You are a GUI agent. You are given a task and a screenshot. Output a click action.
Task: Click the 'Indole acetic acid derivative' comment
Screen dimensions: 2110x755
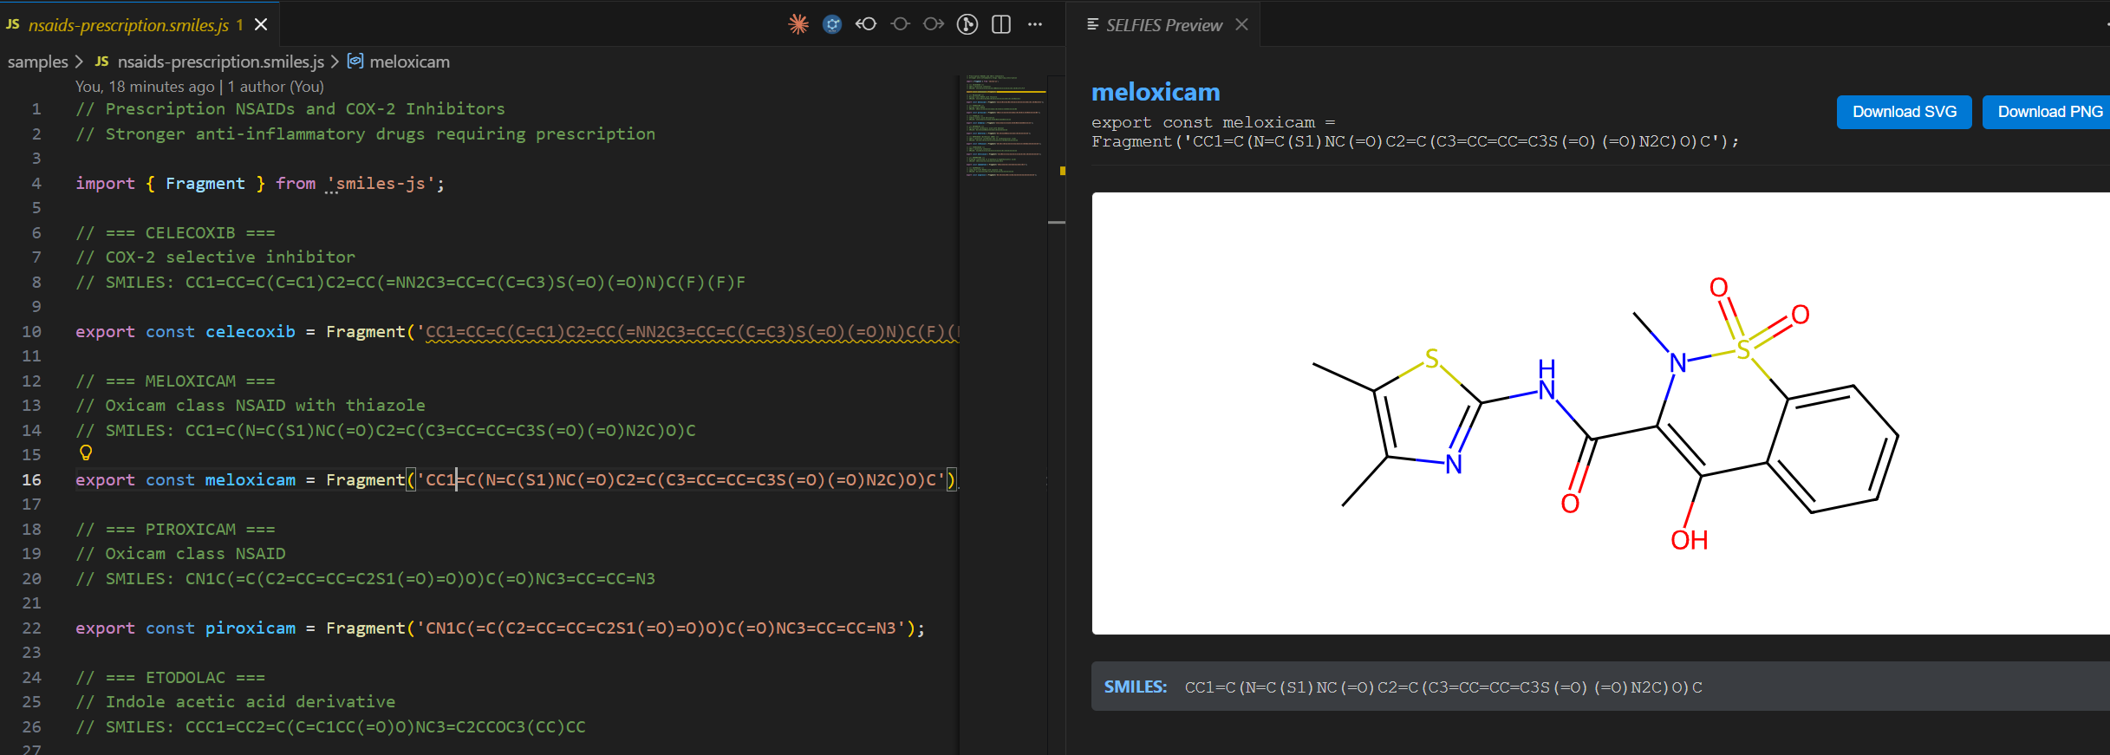tap(235, 701)
